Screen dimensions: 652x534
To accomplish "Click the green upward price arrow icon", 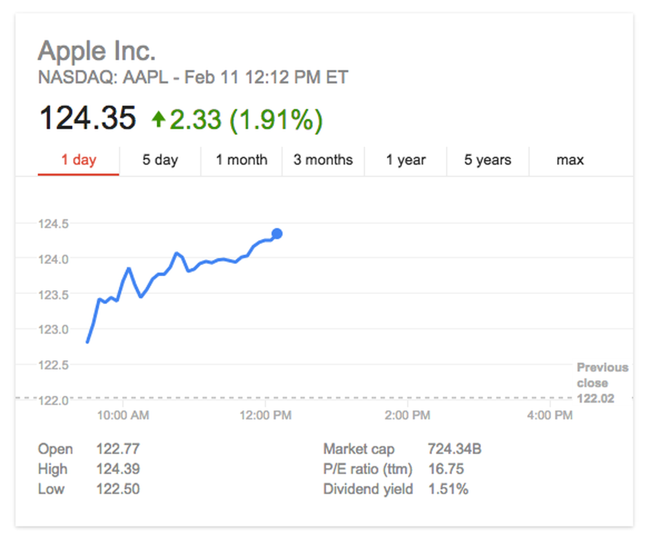I will coord(159,119).
